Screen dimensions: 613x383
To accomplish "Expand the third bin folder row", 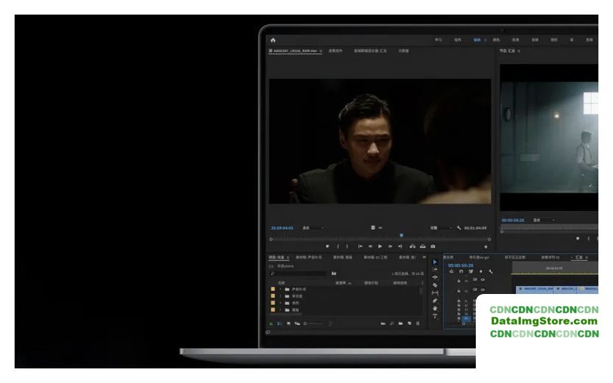I will coord(280,303).
